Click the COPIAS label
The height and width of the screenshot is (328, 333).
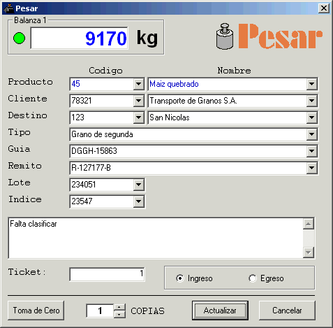[147, 311]
